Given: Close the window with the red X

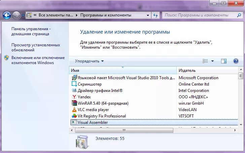Looking at the screenshot, I should coord(236,3).
